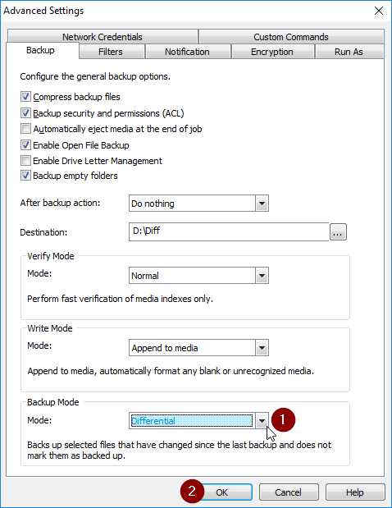Expand the Verify Mode dropdown arrow
This screenshot has width=392, height=508.
tap(262, 276)
